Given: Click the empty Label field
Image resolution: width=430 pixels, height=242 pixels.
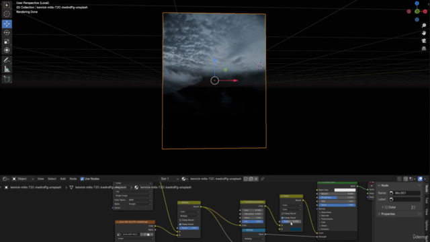Looking at the screenshot, I should (x=404, y=200).
